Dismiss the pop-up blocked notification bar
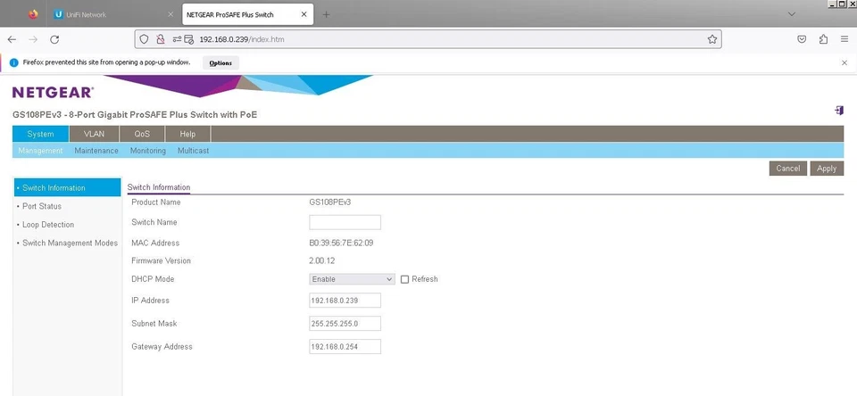Viewport: 857px width, 396px height. point(845,62)
